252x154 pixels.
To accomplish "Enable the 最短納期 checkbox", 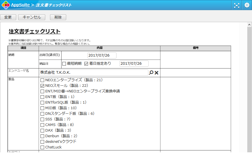I will coord(64,64).
